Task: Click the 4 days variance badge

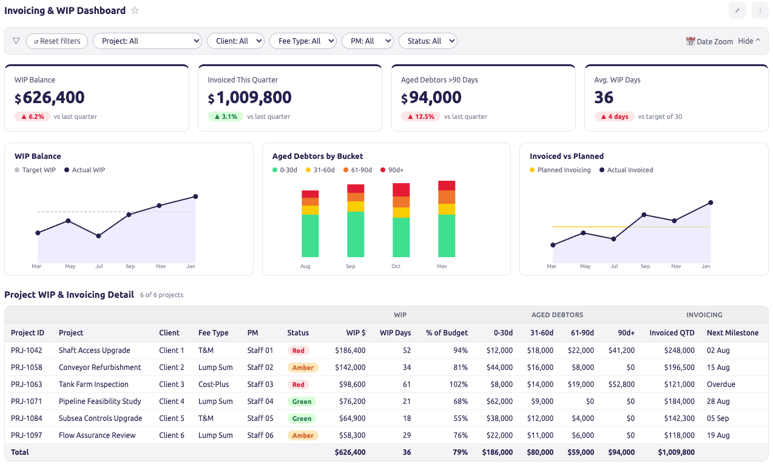Action: point(614,116)
